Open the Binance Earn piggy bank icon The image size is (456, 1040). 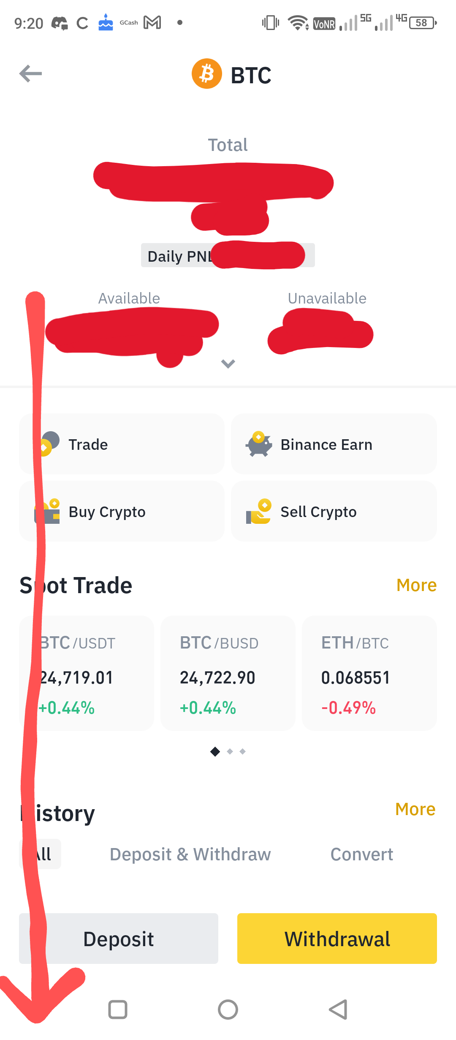tap(258, 444)
